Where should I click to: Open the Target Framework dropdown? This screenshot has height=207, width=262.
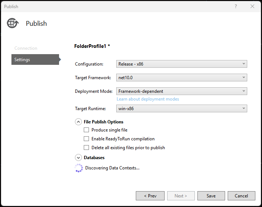[182, 78]
